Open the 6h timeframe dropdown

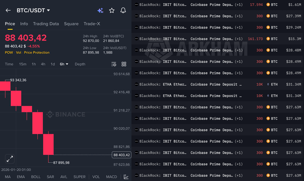(x=64, y=64)
